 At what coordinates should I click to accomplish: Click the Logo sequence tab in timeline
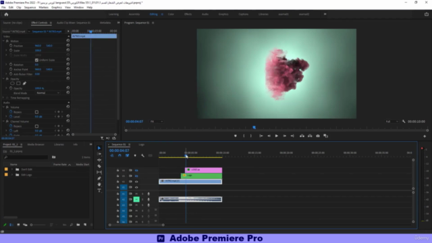(141, 144)
